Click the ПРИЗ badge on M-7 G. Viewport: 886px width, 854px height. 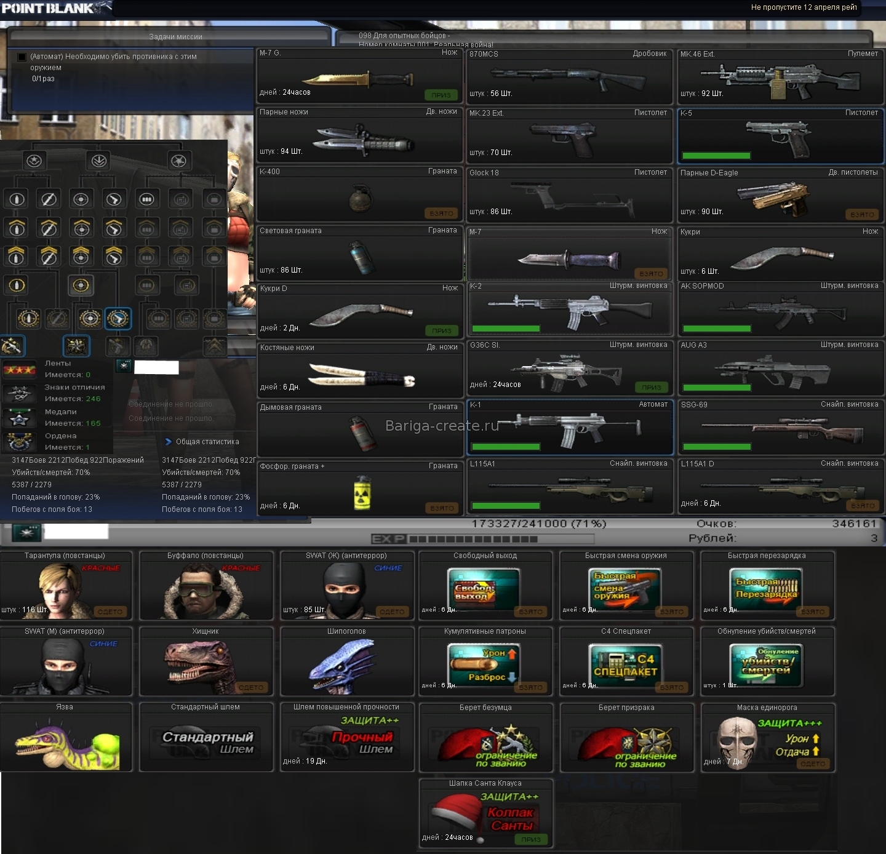click(441, 95)
